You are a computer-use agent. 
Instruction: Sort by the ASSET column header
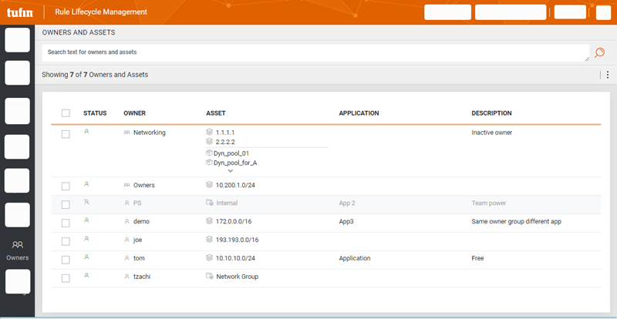[x=216, y=113]
